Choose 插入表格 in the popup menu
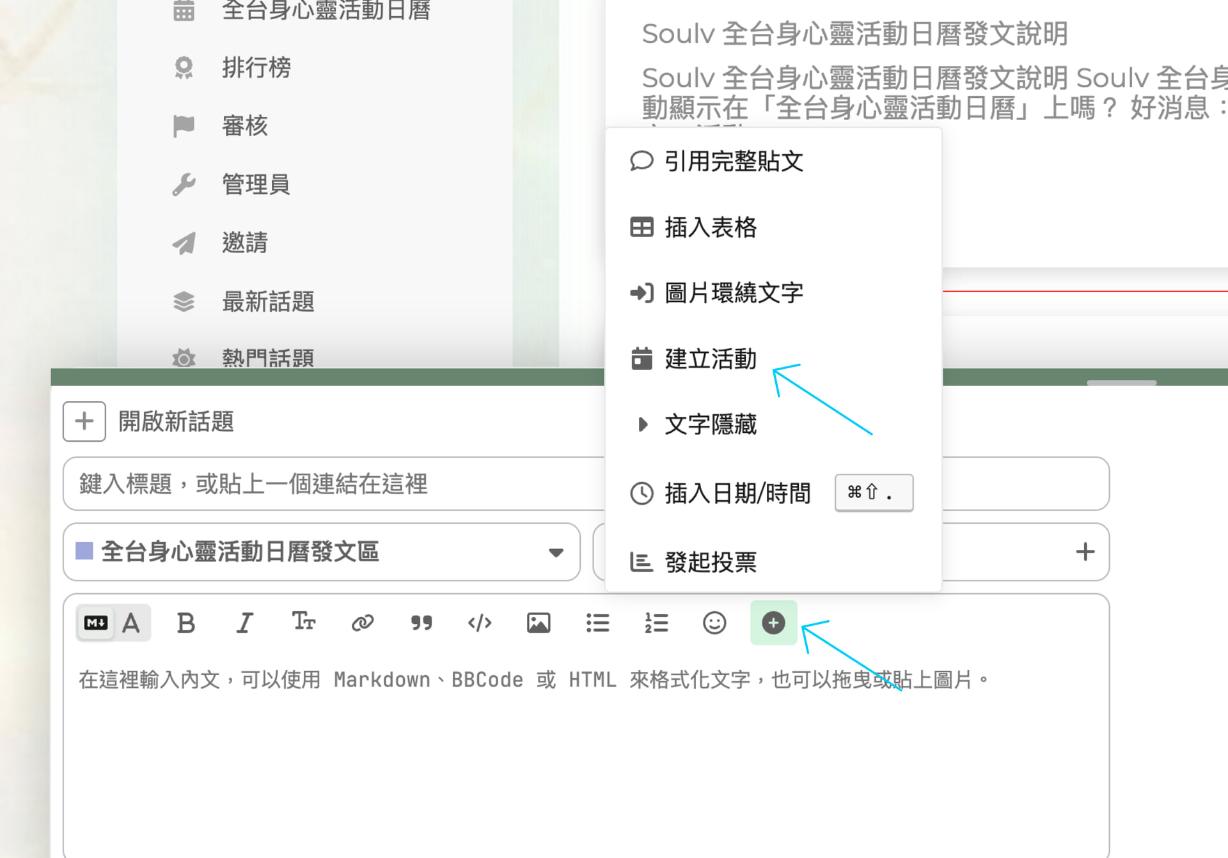 (x=710, y=227)
